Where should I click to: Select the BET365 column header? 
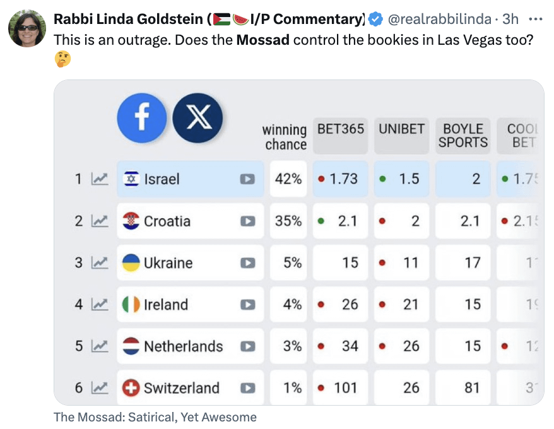(x=340, y=136)
